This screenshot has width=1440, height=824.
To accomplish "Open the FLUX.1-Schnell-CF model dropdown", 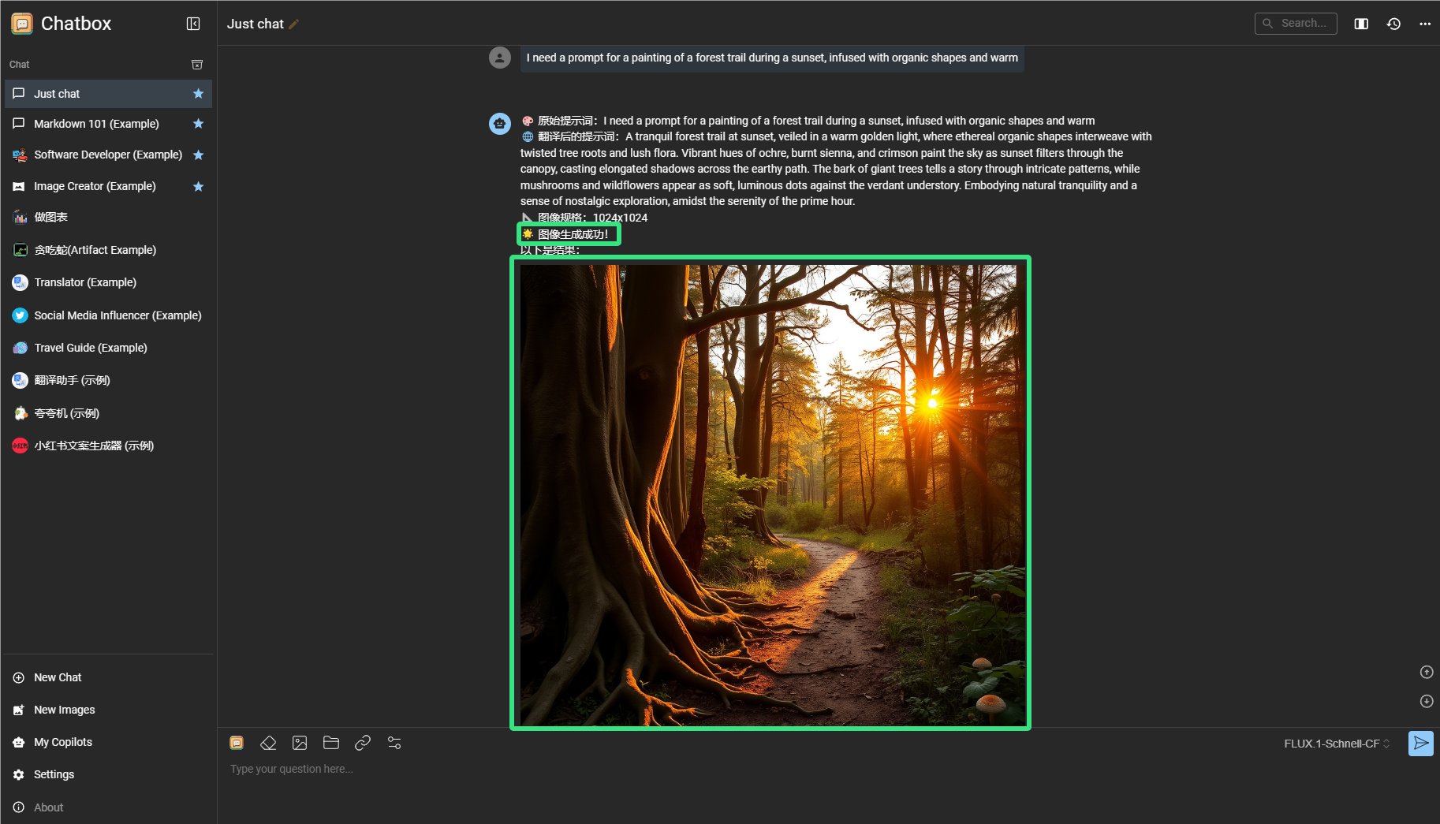I will coord(1337,744).
